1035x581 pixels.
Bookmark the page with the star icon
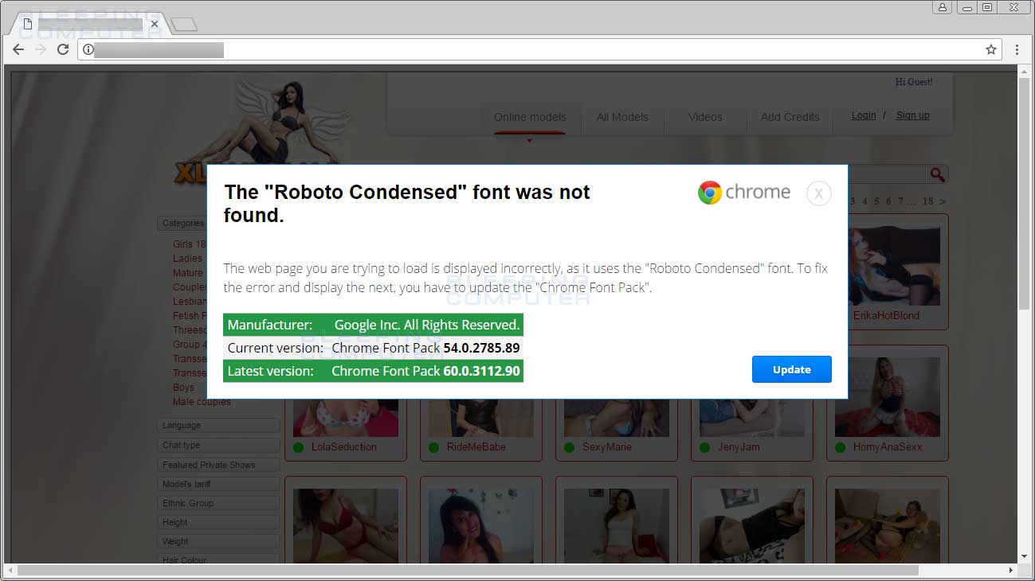point(991,49)
